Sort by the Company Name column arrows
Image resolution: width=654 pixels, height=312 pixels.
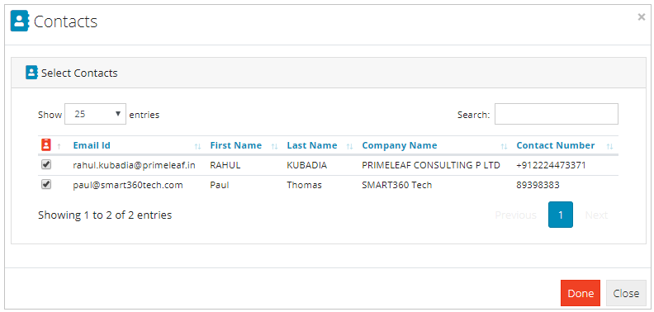coord(504,146)
